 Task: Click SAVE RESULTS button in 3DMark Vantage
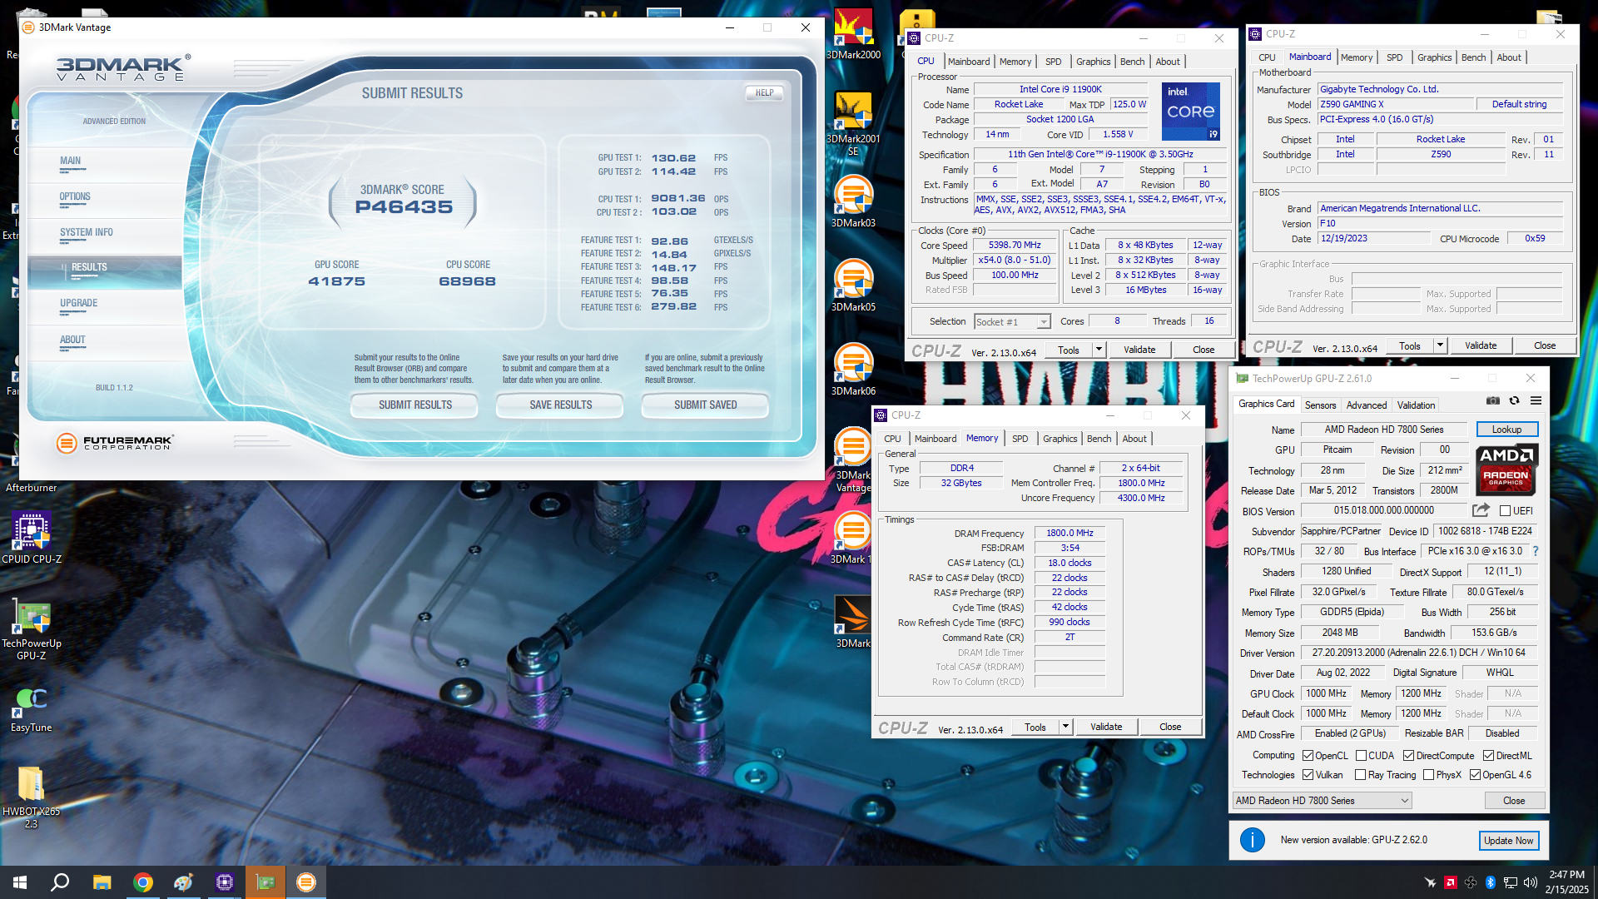tap(560, 405)
